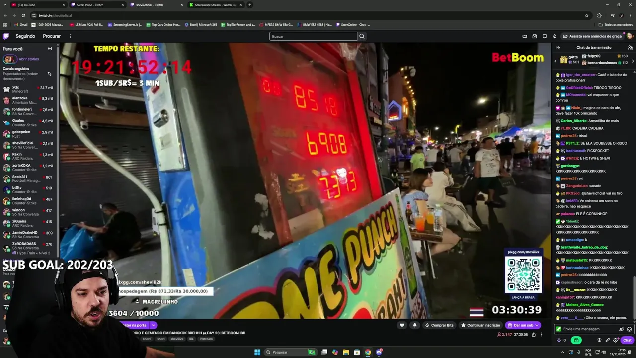
Task: Click the Twitch search Buscar field
Action: [x=313, y=36]
